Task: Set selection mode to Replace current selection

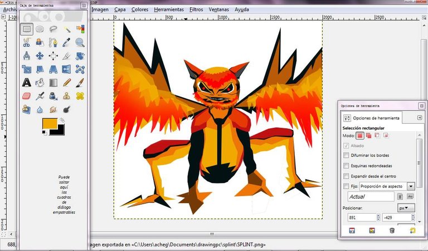Action: (x=360, y=136)
